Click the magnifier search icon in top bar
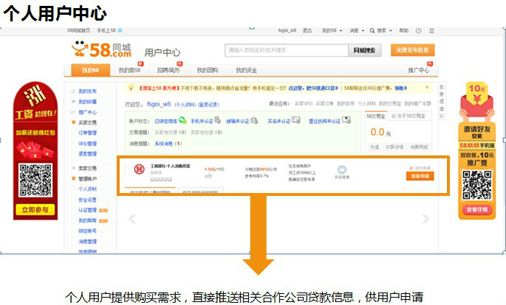Screen dimensions: 506x305 [x=372, y=30]
